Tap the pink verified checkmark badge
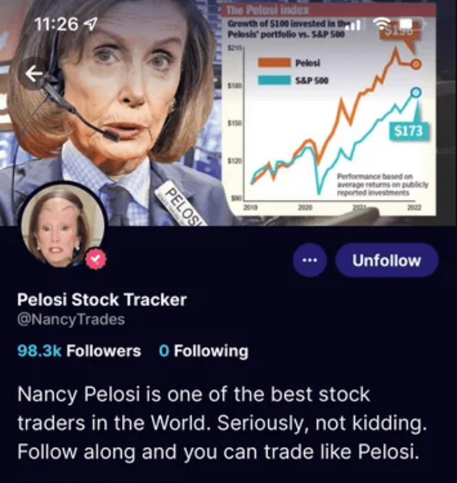This screenshot has width=457, height=483. pos(96,259)
